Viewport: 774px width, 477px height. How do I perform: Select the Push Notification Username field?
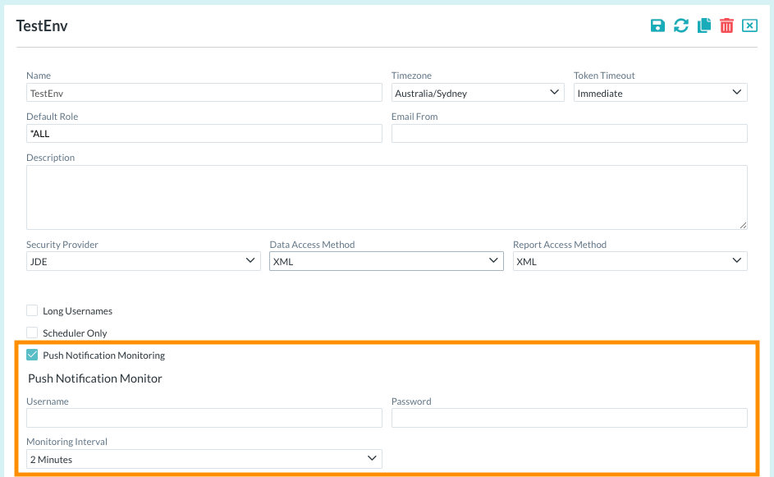(x=204, y=418)
